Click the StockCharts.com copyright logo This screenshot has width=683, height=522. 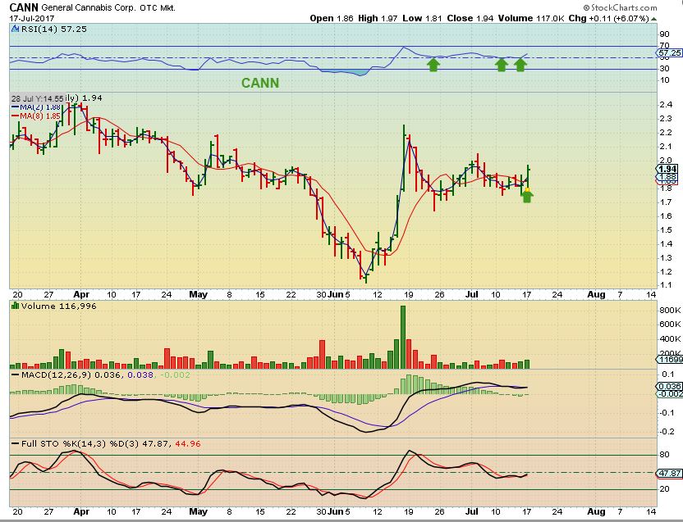tap(620, 7)
